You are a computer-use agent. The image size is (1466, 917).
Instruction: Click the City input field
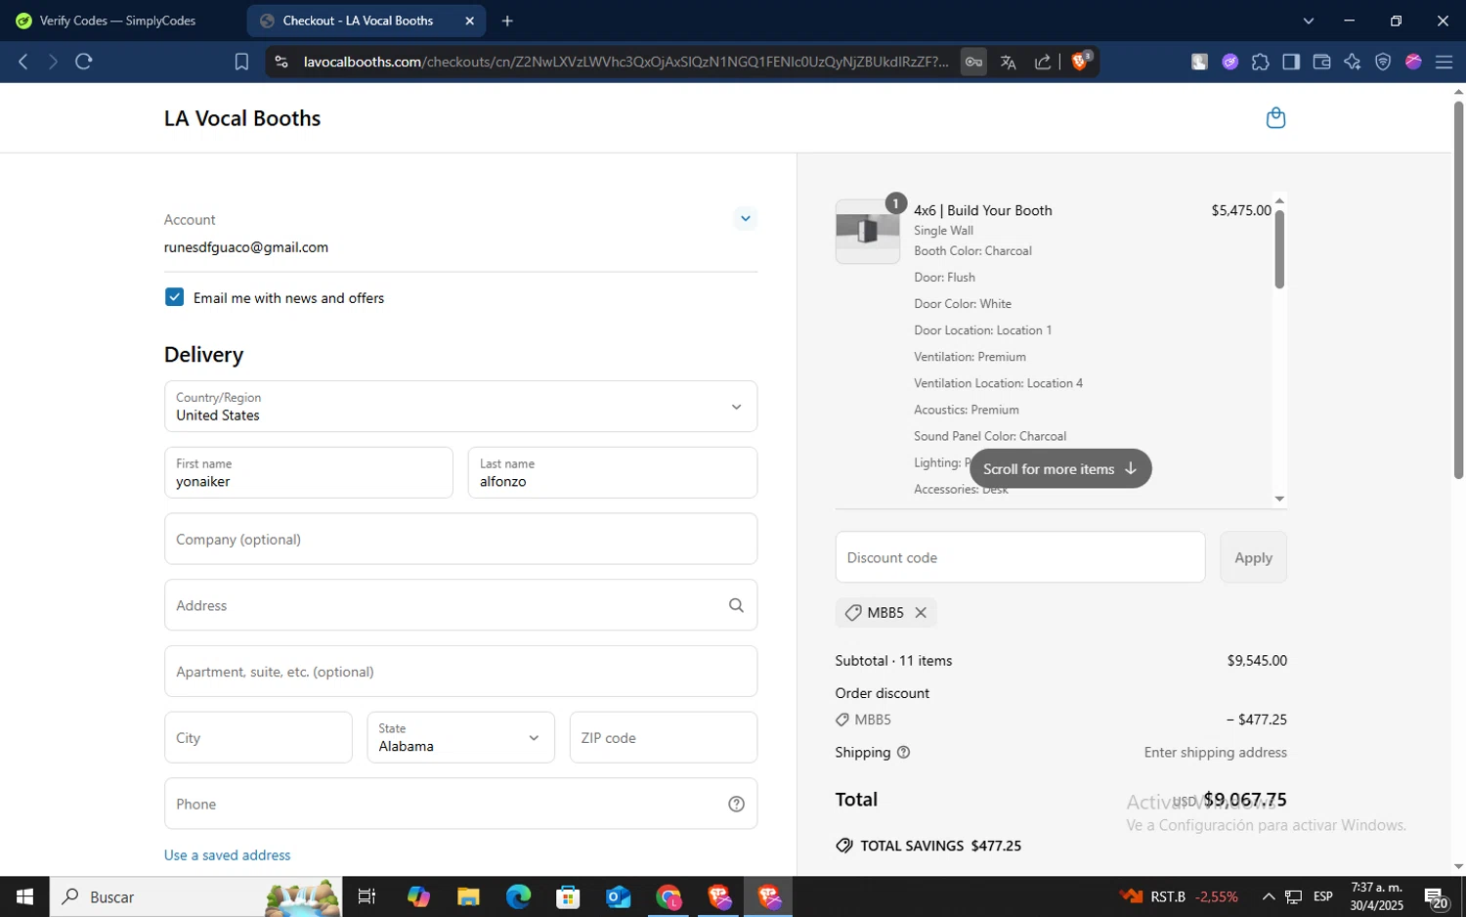point(258,737)
